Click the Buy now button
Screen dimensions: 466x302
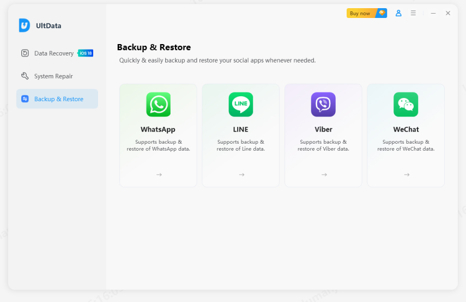tap(366, 13)
